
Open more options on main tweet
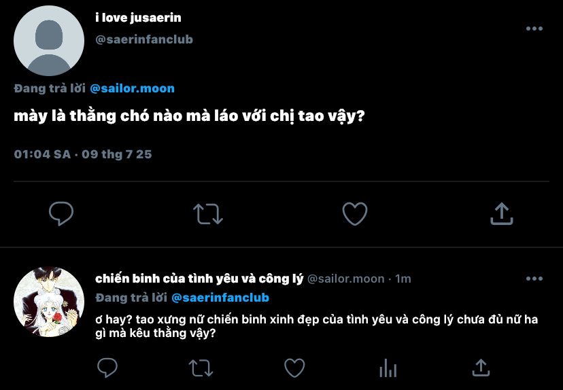click(x=534, y=29)
